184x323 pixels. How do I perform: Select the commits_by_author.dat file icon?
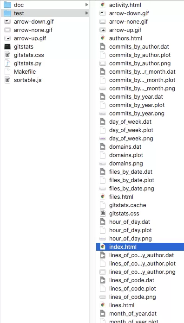click(103, 47)
